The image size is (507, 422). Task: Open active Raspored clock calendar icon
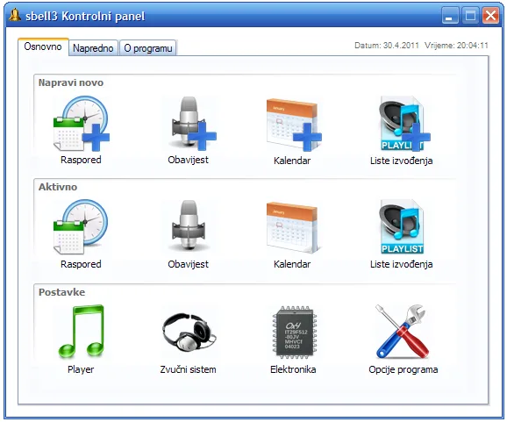click(x=81, y=227)
